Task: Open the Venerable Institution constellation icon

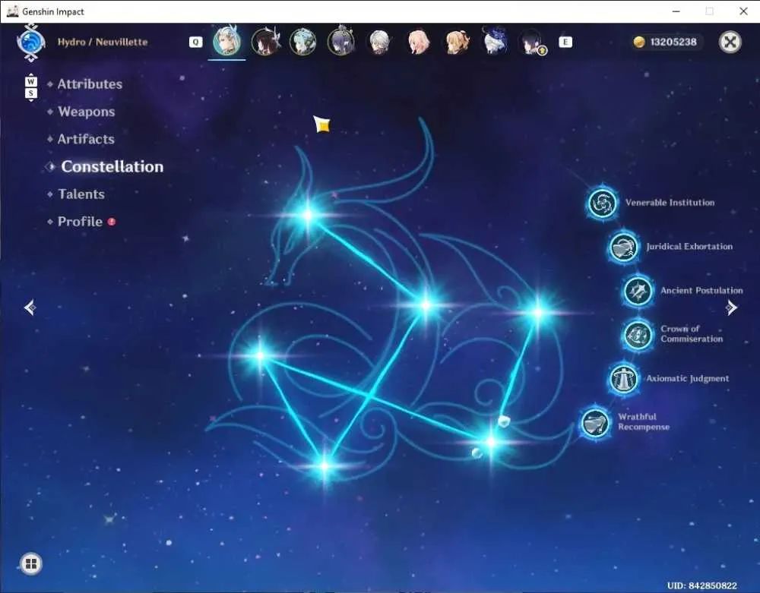Action: [x=603, y=203]
